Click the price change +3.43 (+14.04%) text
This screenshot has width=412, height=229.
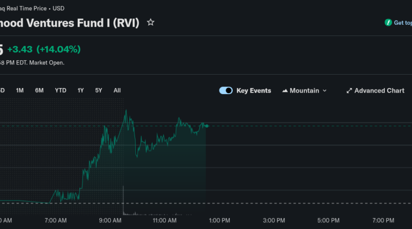point(44,49)
